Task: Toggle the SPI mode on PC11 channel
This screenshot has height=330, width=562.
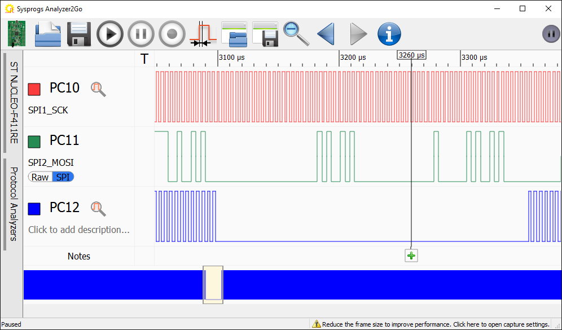Action: pos(64,177)
